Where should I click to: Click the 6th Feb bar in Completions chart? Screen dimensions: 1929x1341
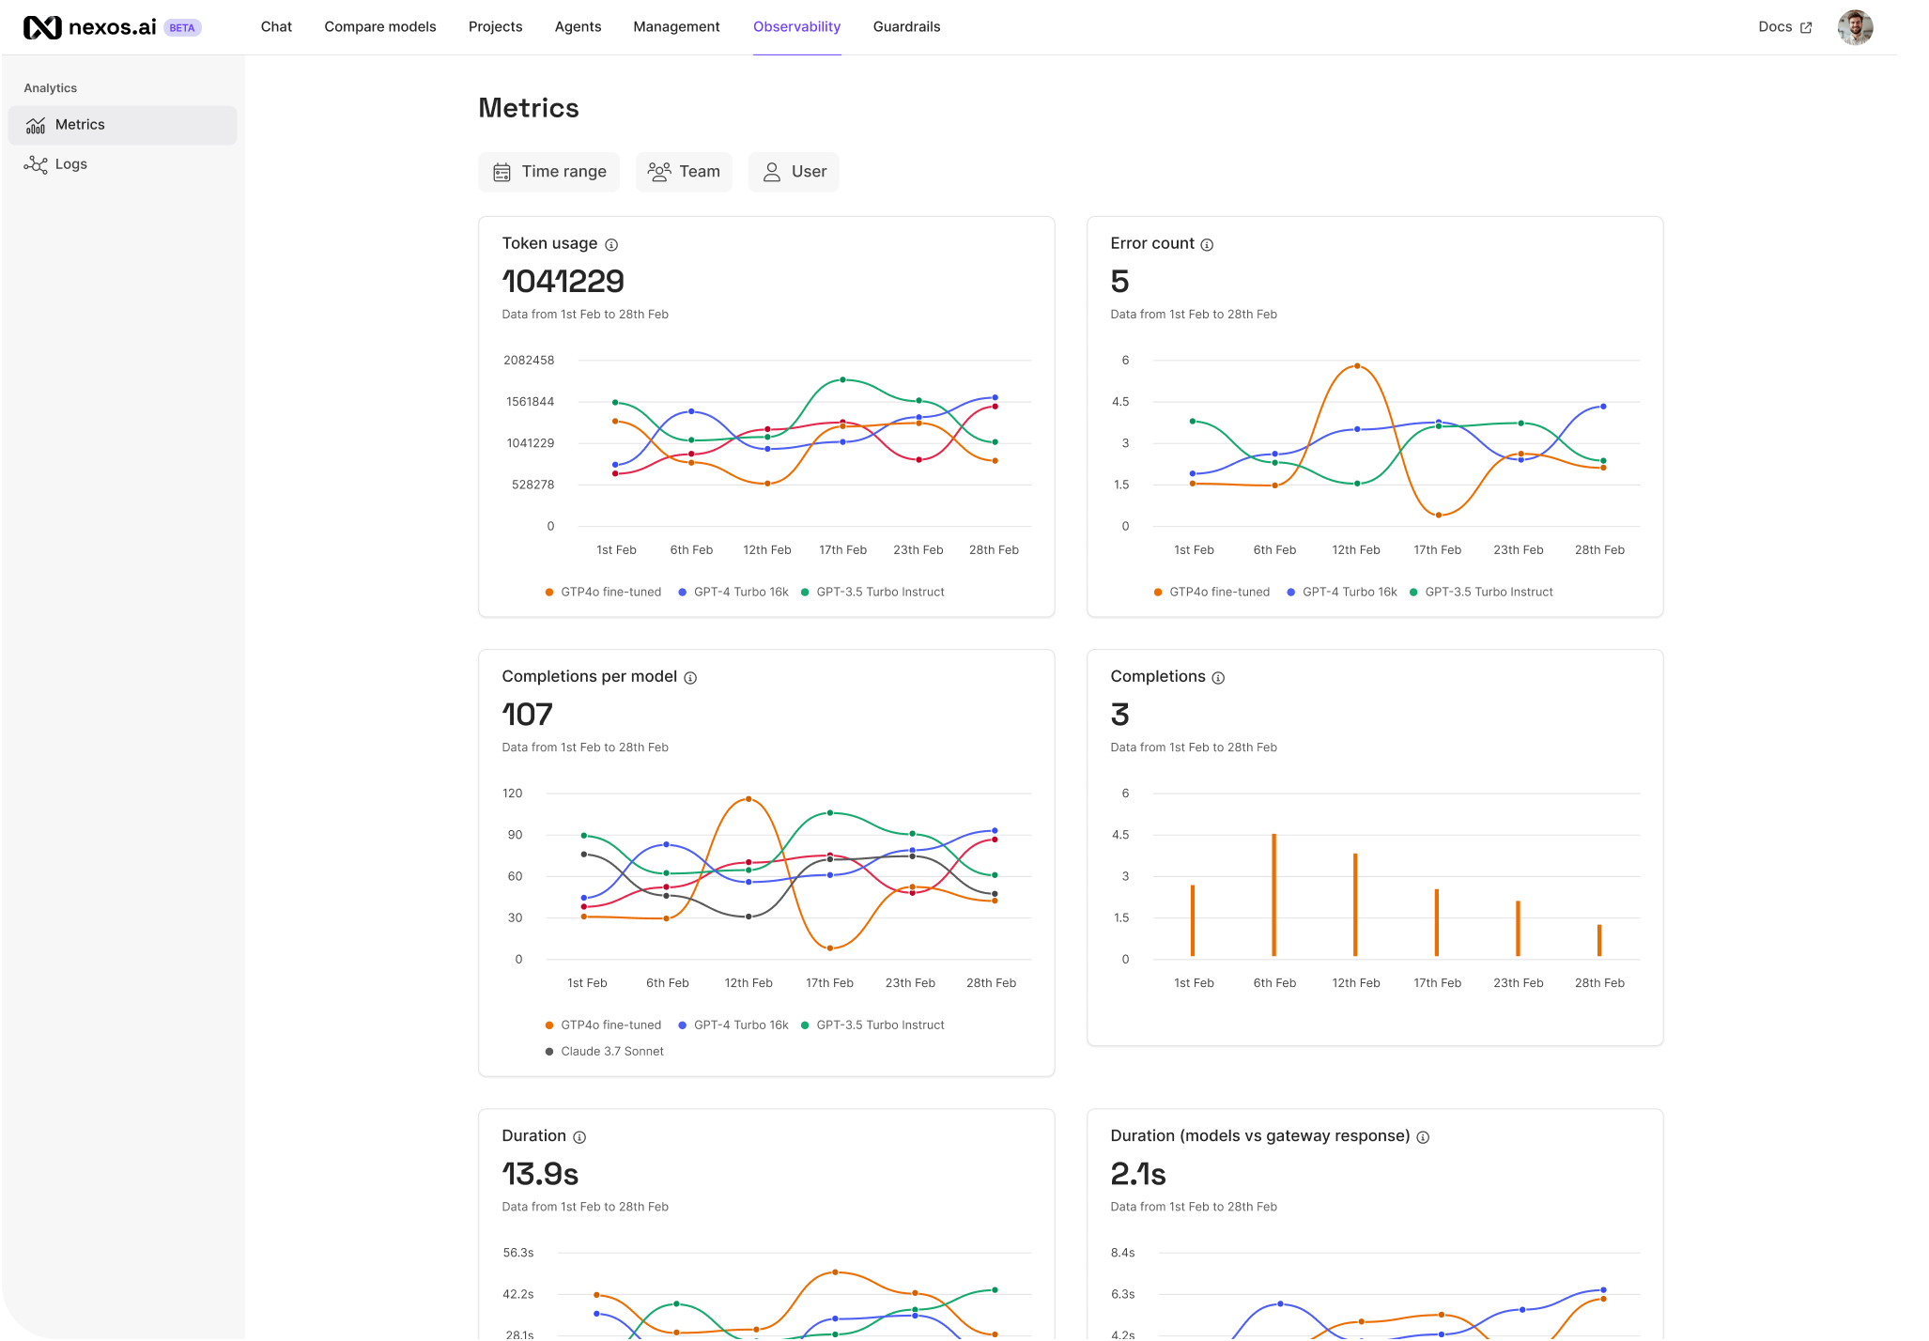pos(1273,895)
